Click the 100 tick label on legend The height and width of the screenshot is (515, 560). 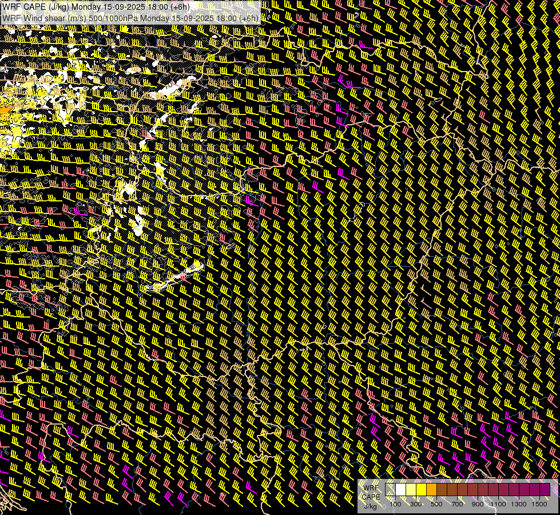tap(395, 504)
